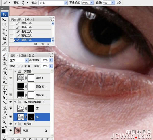The width and height of the screenshot is (153, 140).
Task: Select the Clone Stamp tool
Action: point(4,59)
